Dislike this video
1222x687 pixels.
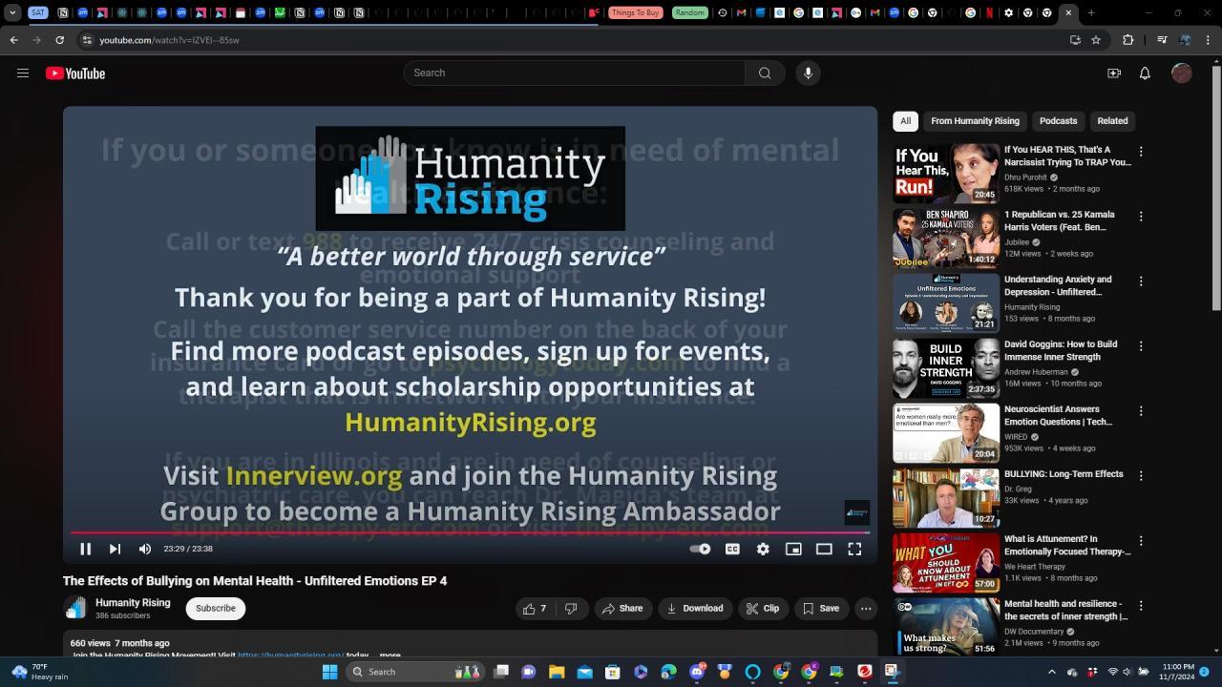click(x=571, y=609)
